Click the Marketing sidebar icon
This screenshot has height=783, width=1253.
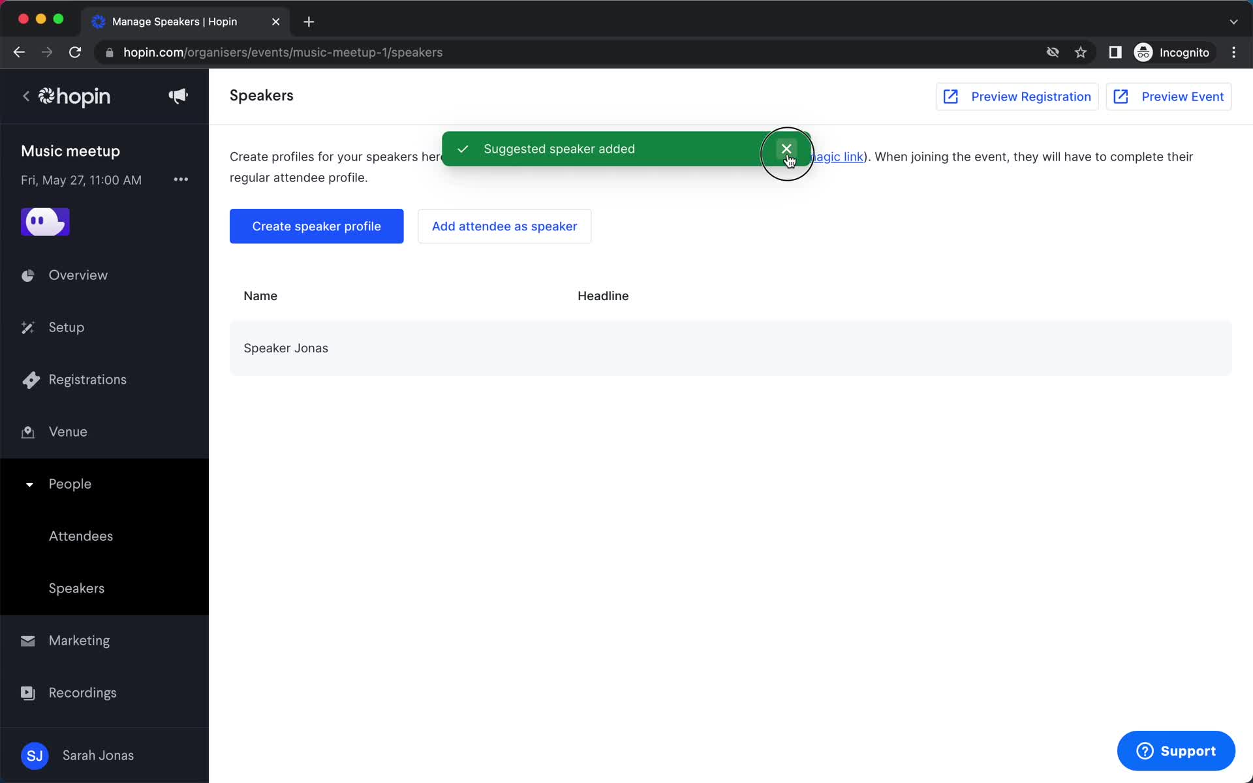point(27,641)
